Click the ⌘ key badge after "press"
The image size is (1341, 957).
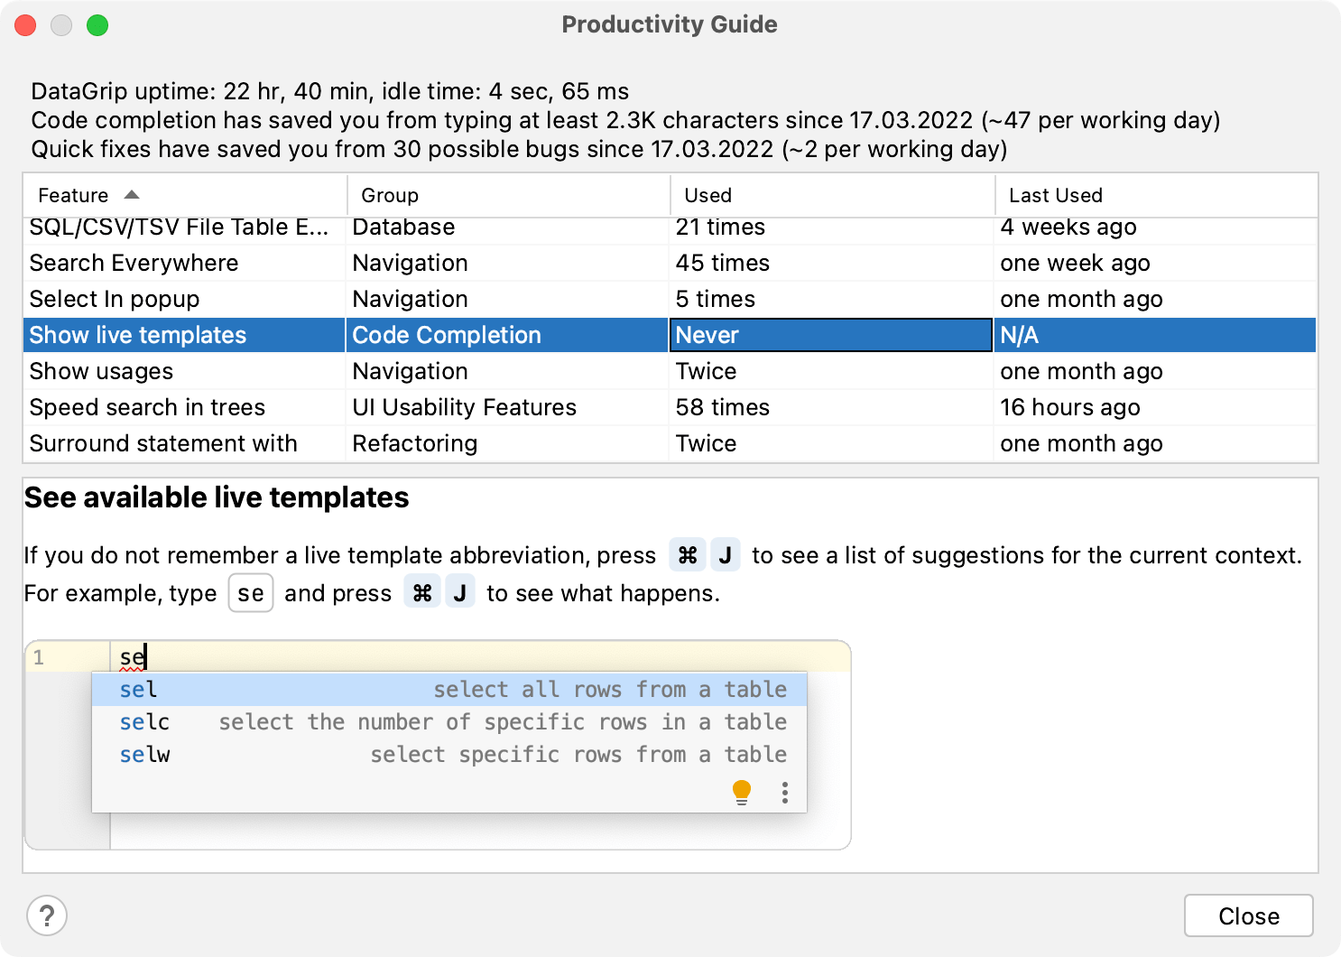click(688, 554)
